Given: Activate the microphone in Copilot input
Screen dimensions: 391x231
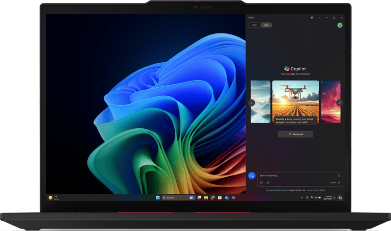Looking at the screenshot, I should pos(339,176).
